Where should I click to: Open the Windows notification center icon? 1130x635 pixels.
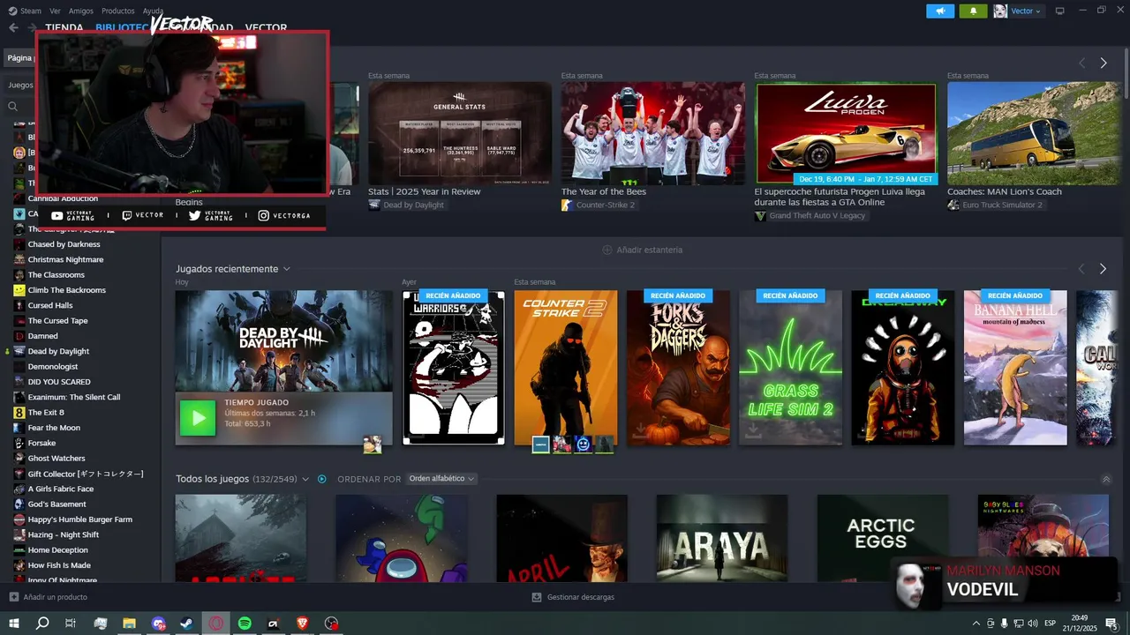point(1111,624)
